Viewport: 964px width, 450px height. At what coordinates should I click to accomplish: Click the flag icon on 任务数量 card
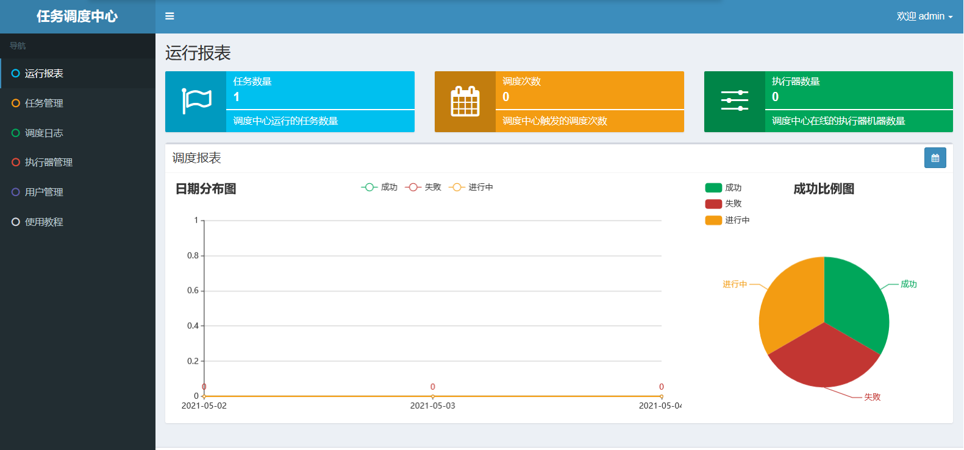pos(196,101)
